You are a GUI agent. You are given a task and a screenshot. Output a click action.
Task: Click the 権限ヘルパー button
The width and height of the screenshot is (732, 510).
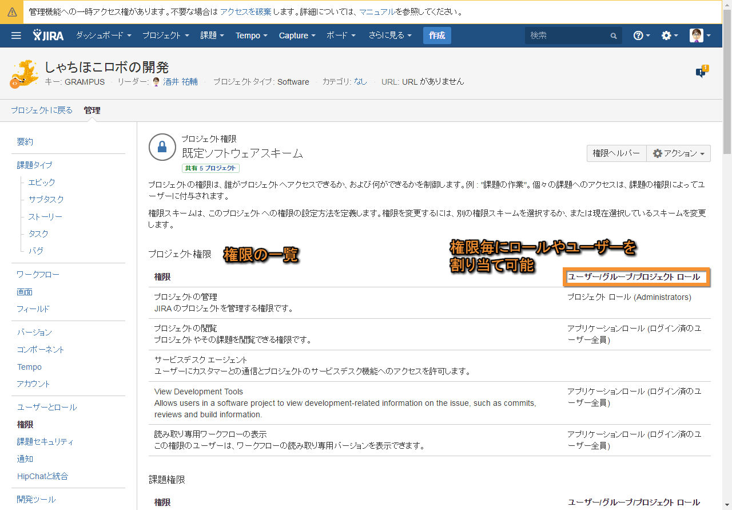[x=616, y=153]
